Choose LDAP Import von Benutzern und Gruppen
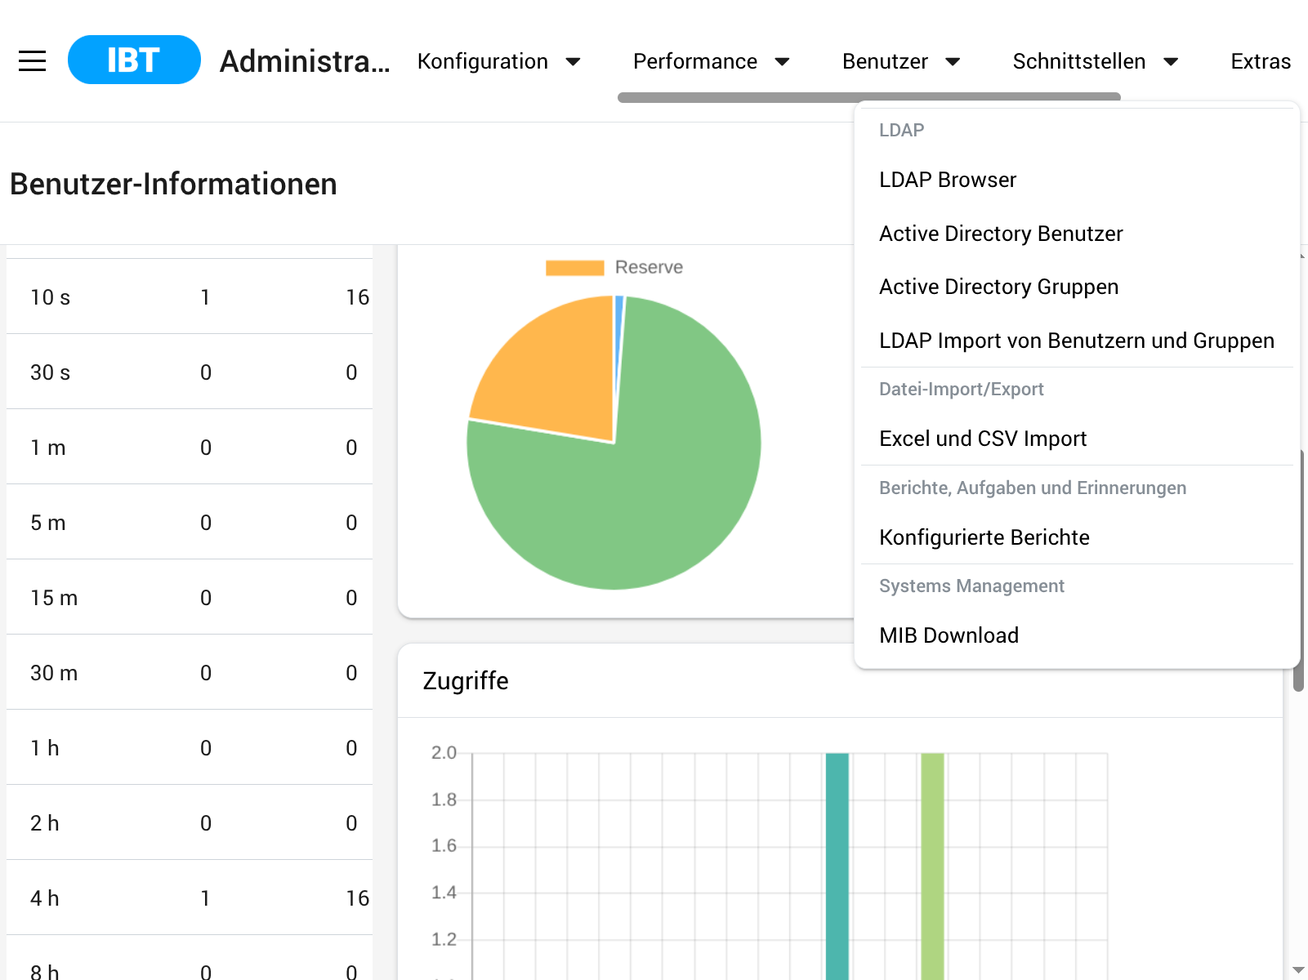Viewport: 1308px width, 980px height. (1077, 341)
